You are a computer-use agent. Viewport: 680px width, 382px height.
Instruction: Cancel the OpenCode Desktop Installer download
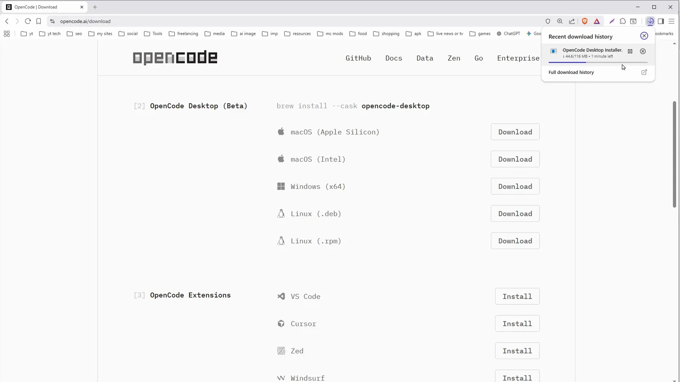tap(643, 51)
